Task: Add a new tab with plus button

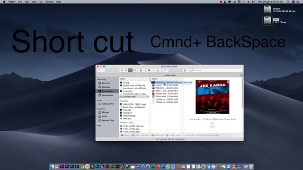Action: 241,75
